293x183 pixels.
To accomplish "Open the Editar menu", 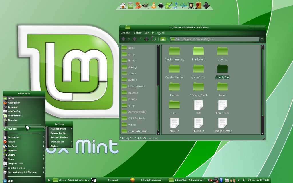I will (x=138, y=33).
